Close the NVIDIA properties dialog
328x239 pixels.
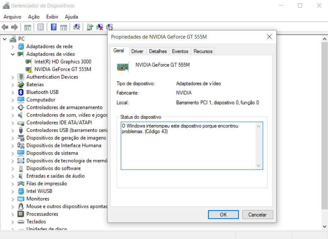(x=269, y=37)
